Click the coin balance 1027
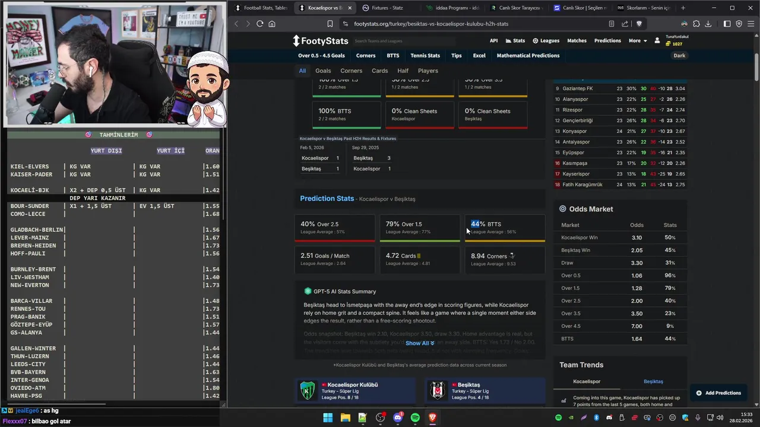Screen dimensions: 760x427 (674, 44)
